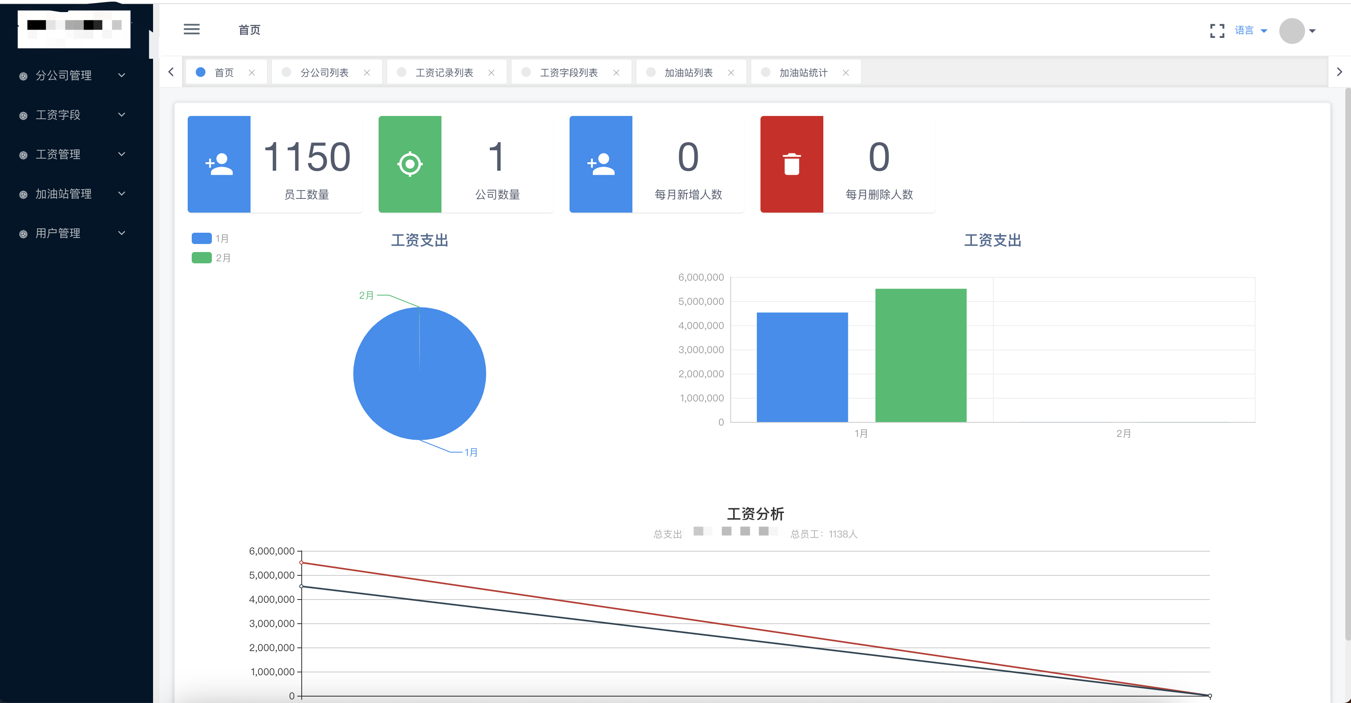Close the 工资记录列表 tab

491,72
